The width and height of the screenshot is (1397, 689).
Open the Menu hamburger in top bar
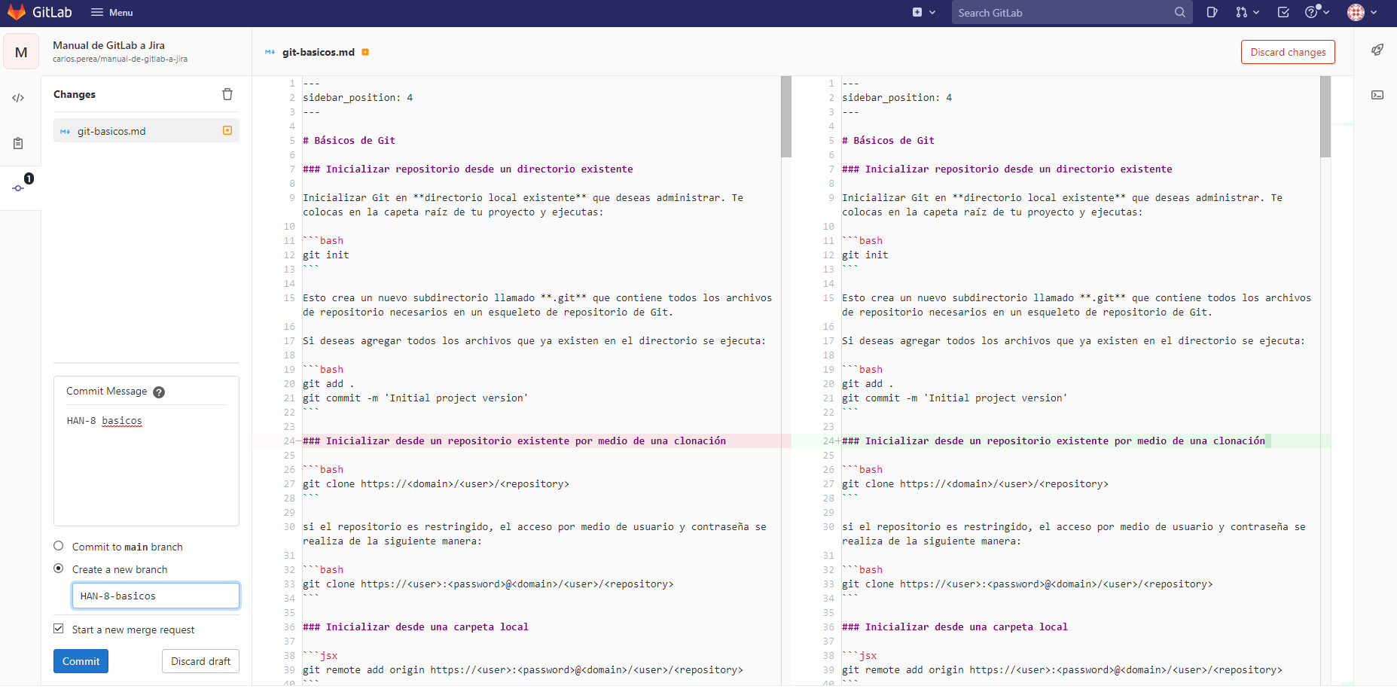[111, 12]
